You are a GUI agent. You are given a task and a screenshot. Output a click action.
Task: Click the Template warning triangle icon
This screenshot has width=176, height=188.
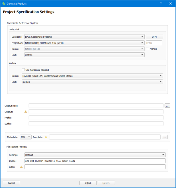pos(46,137)
